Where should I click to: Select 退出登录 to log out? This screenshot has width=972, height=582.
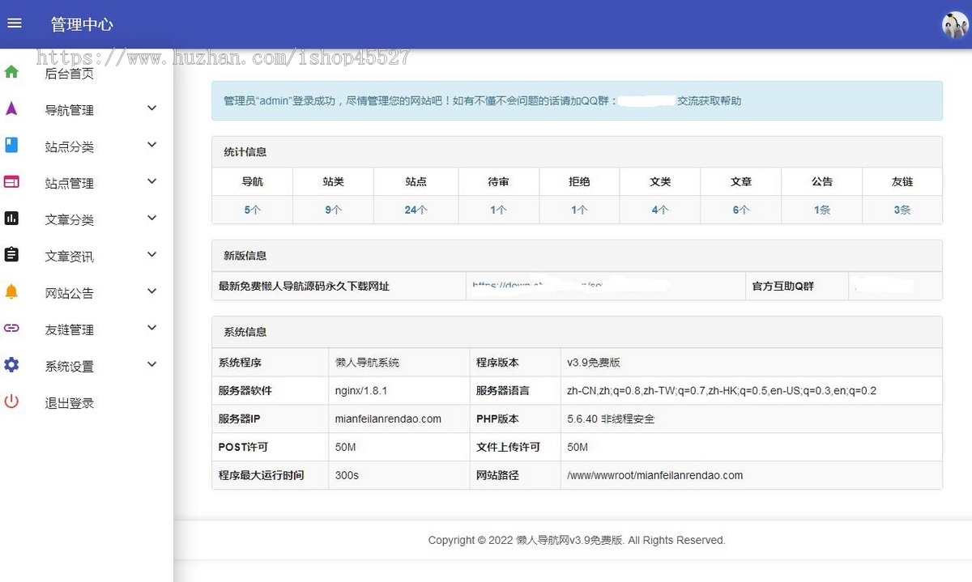coord(70,403)
